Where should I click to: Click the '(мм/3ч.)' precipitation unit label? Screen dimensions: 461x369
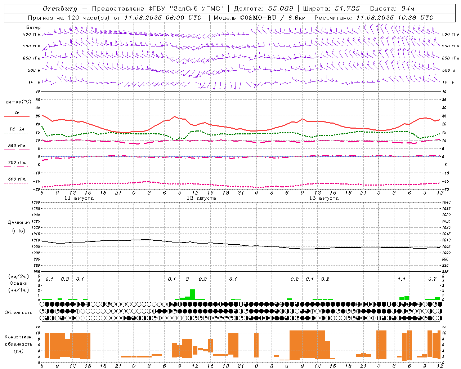[19, 277]
